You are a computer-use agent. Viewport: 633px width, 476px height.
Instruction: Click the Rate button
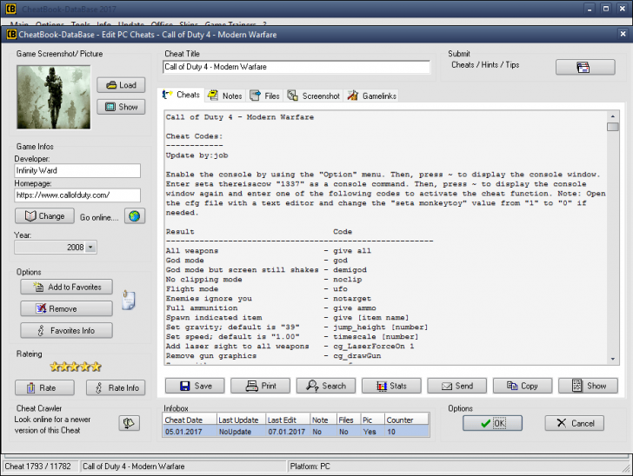coord(45,388)
